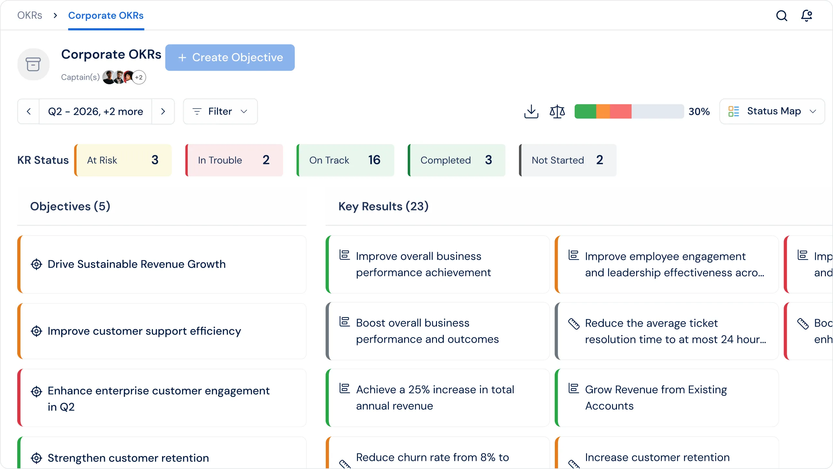Click ruler icon on Reduce average ticket resolution
This screenshot has width=833, height=469.
click(574, 324)
